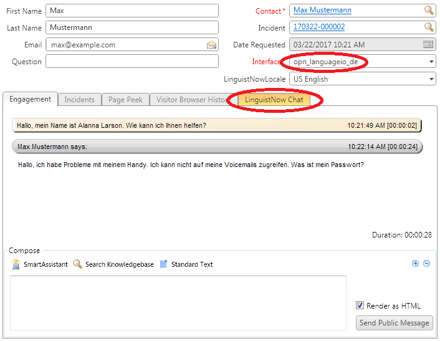Open the LinguistNowLocale dropdown

point(432,80)
